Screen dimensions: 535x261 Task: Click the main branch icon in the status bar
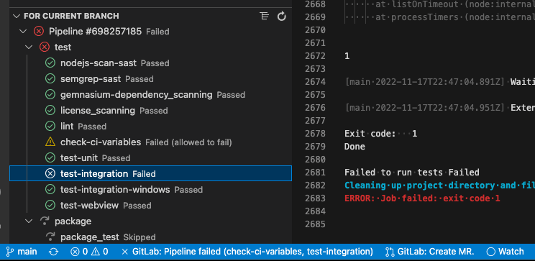(x=11, y=252)
